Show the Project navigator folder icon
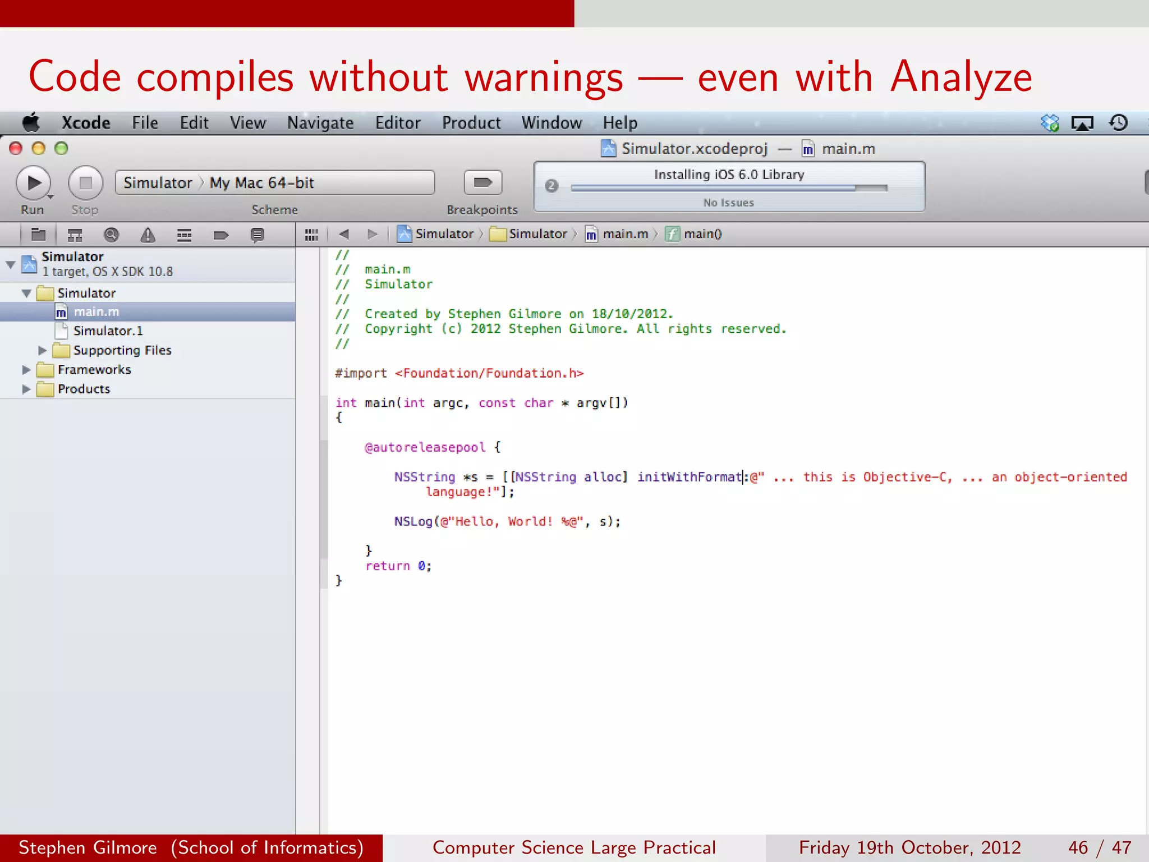Viewport: 1149px width, 862px height. click(38, 235)
